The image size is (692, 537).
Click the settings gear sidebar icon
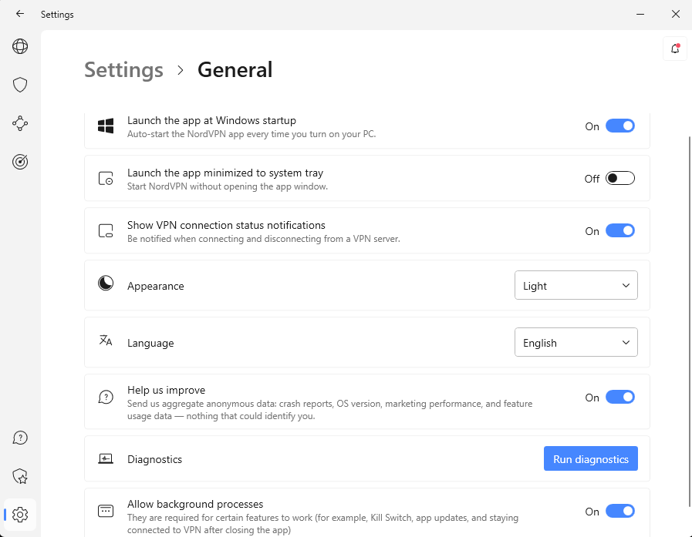click(20, 514)
